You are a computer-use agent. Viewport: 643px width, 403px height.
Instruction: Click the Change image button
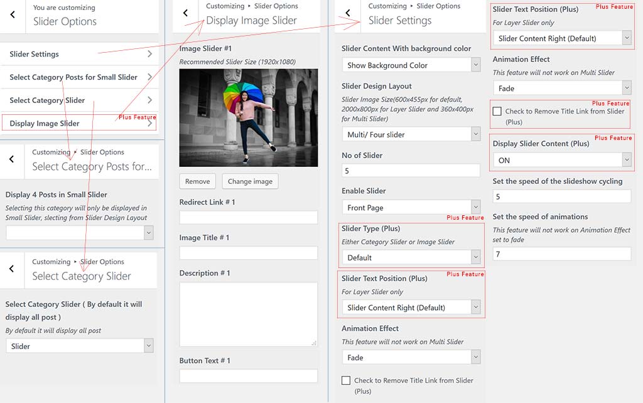coord(250,181)
